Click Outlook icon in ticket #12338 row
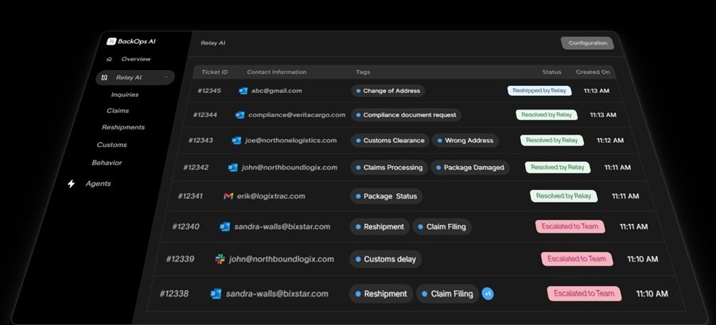716x325 pixels. click(x=216, y=293)
